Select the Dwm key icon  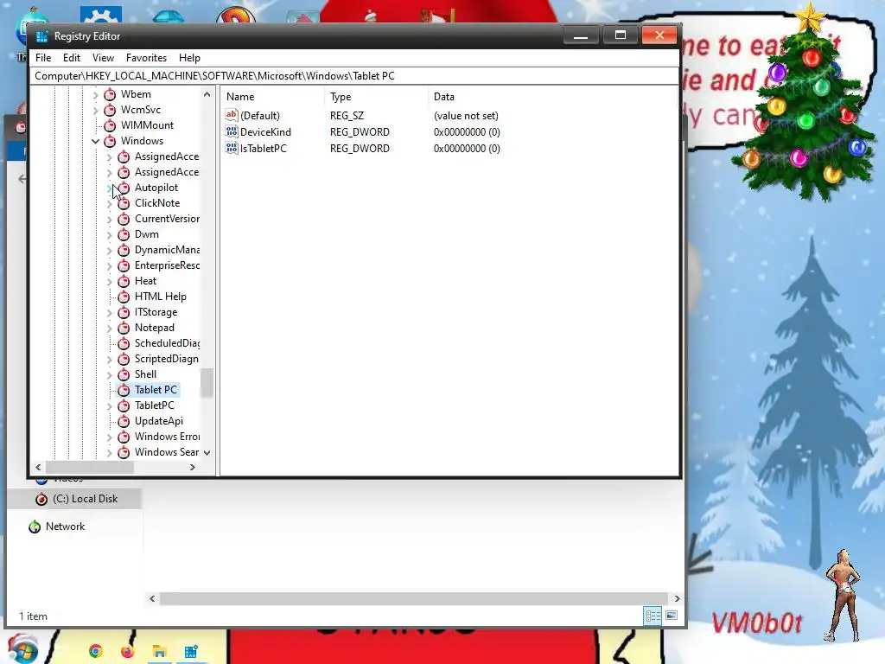(124, 234)
